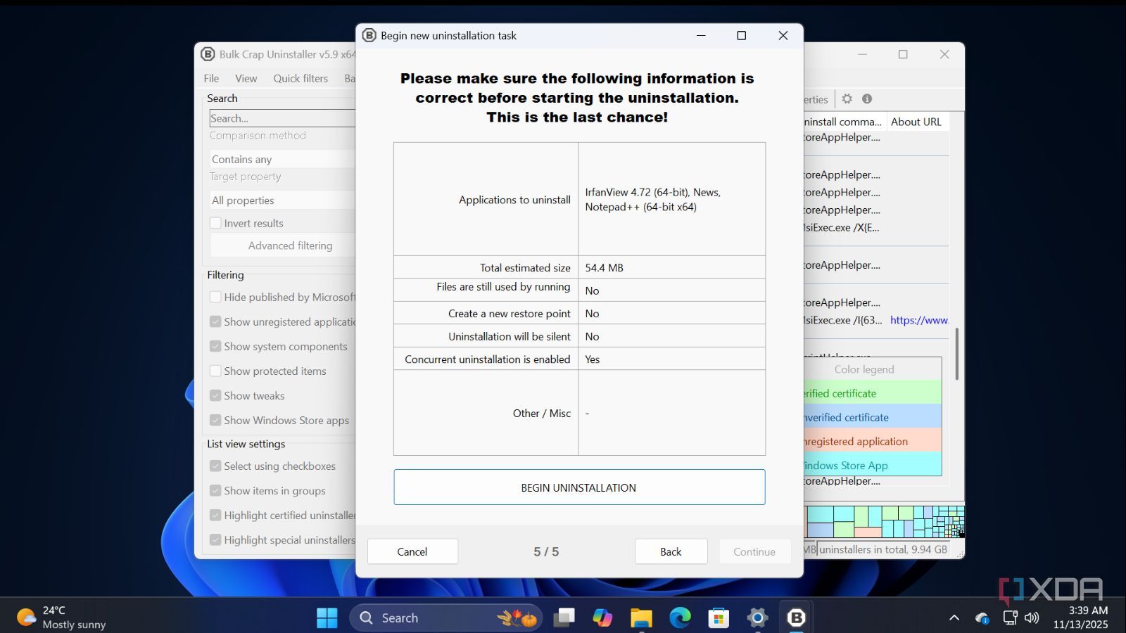Toggle Hide published by Microsoft checkbox

(x=216, y=297)
